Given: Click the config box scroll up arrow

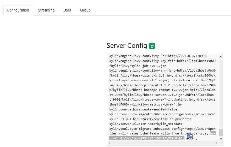Looking at the screenshot, I should [221, 57].
